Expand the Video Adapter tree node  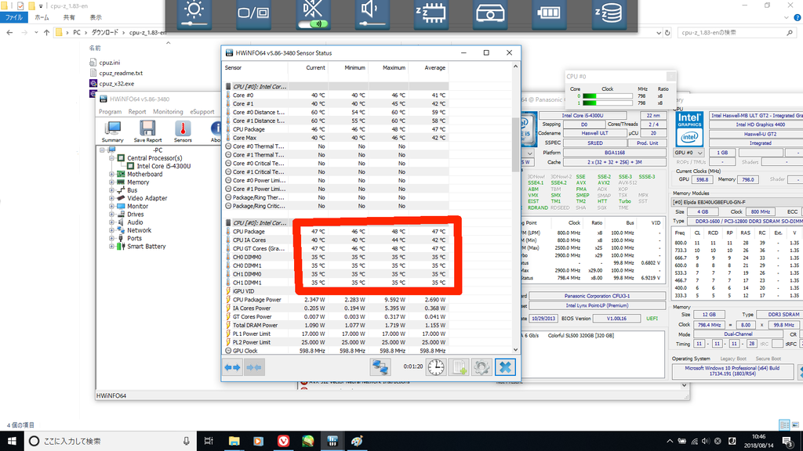pyautogui.click(x=112, y=198)
